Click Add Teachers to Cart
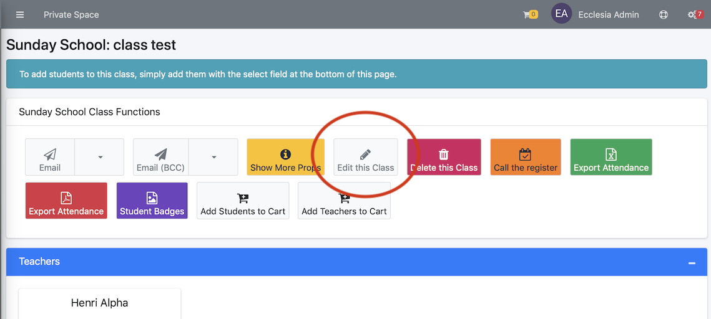Screen dimensions: 711x319 click(x=344, y=201)
